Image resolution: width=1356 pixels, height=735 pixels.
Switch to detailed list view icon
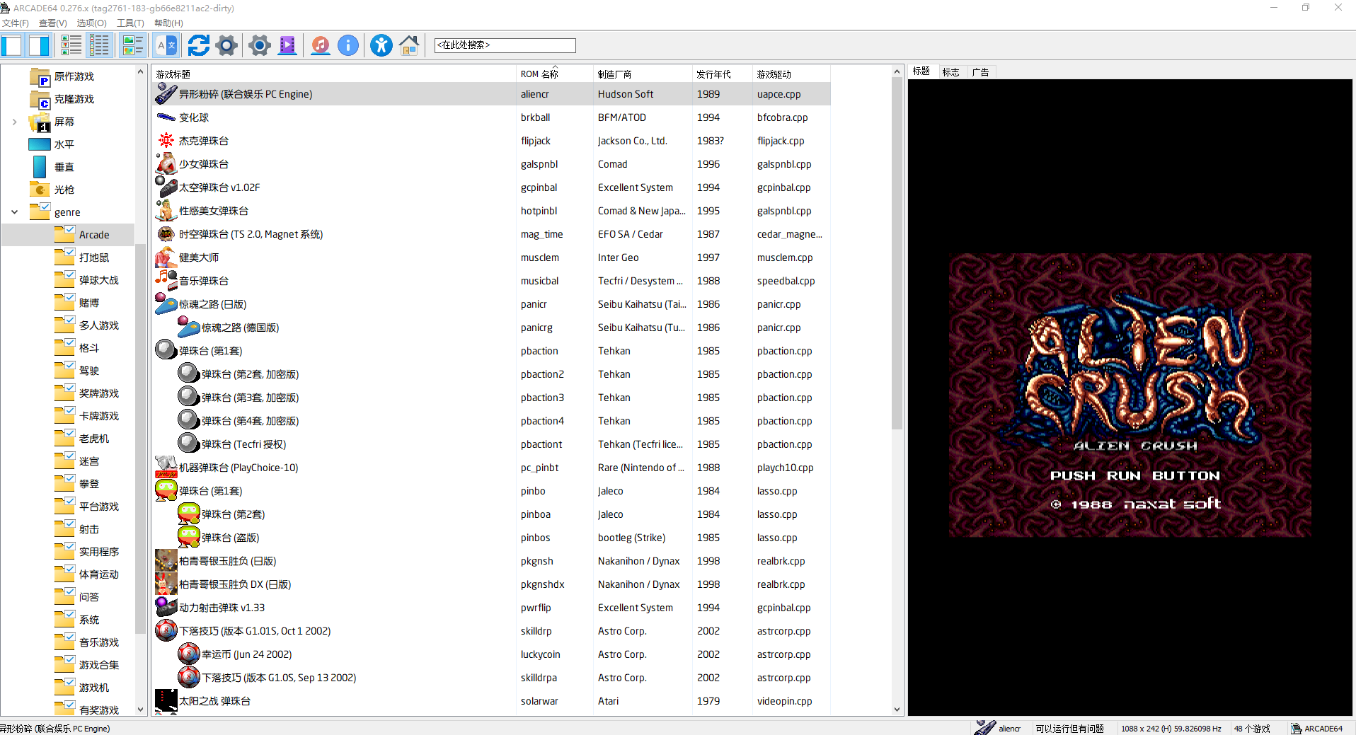click(x=100, y=45)
